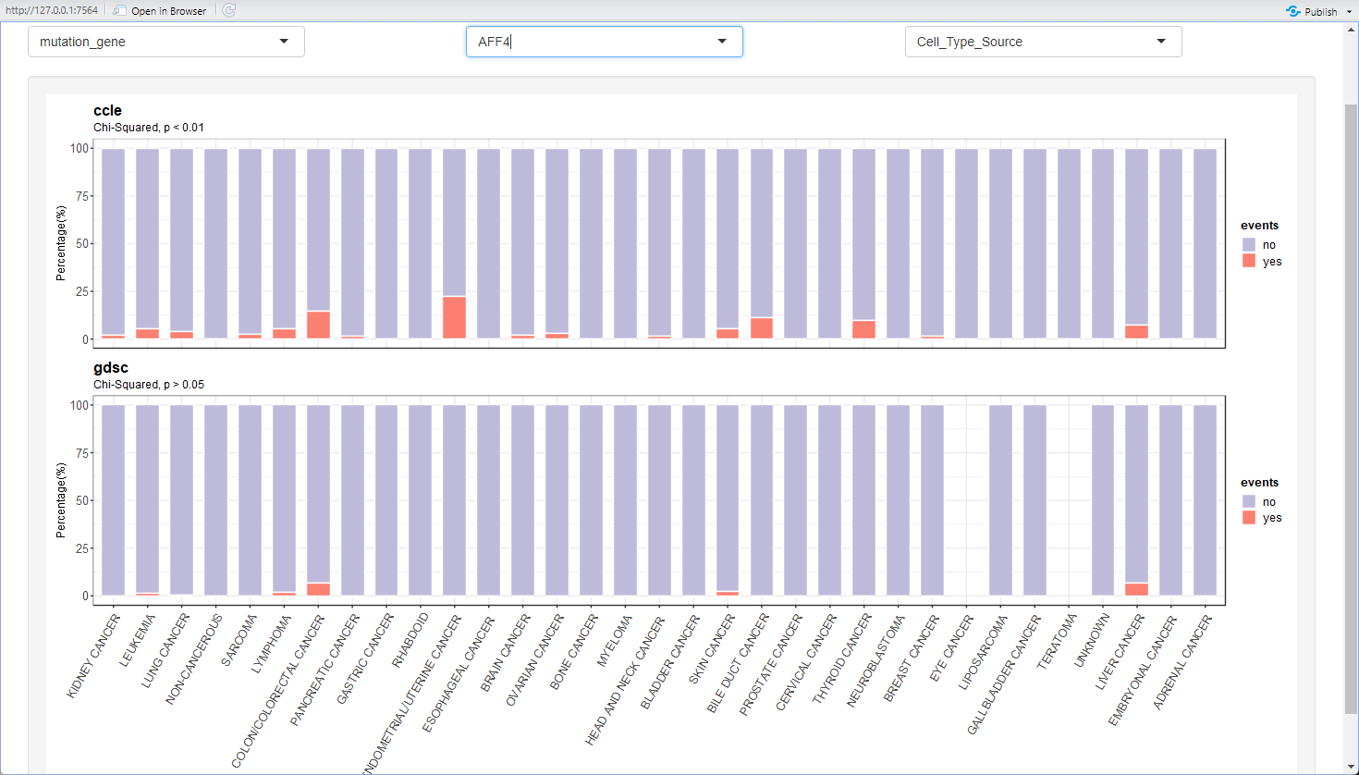This screenshot has height=775, width=1359.
Task: Click the LIPOSARCOMA axis label
Action: click(983, 650)
